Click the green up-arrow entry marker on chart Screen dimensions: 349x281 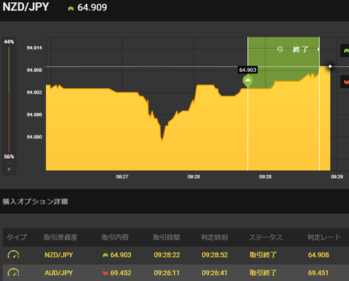[x=247, y=82]
